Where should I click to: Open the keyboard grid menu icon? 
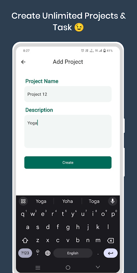[23, 201]
